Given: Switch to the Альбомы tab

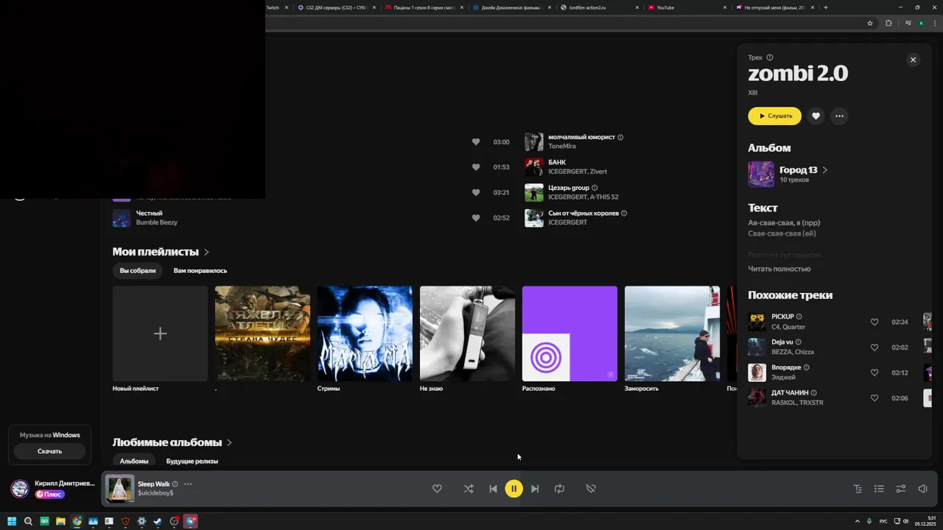Looking at the screenshot, I should [x=134, y=461].
